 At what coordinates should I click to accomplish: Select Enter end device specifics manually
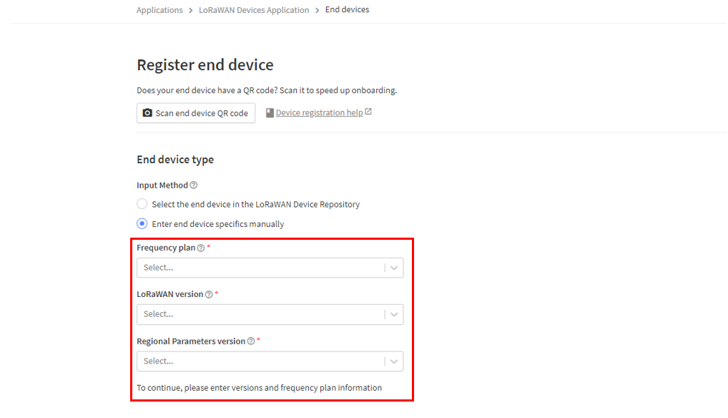(142, 224)
